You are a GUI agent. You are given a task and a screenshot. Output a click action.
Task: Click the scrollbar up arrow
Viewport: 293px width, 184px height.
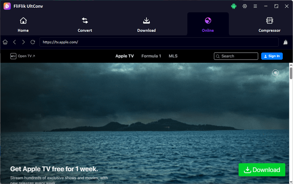click(x=291, y=65)
